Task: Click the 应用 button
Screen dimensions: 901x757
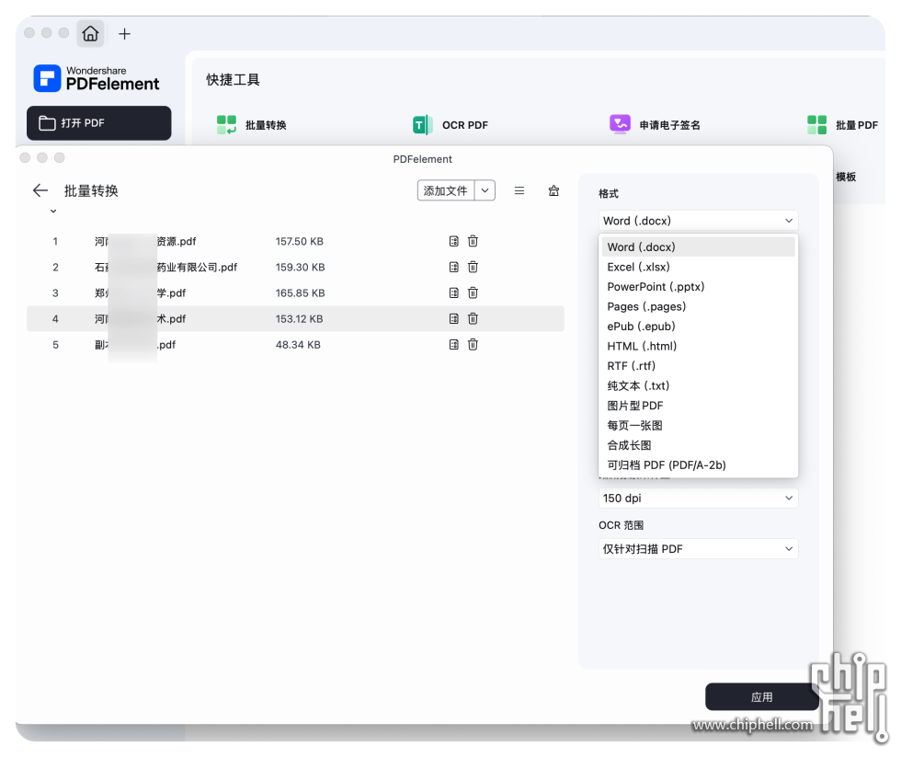Action: pos(761,697)
